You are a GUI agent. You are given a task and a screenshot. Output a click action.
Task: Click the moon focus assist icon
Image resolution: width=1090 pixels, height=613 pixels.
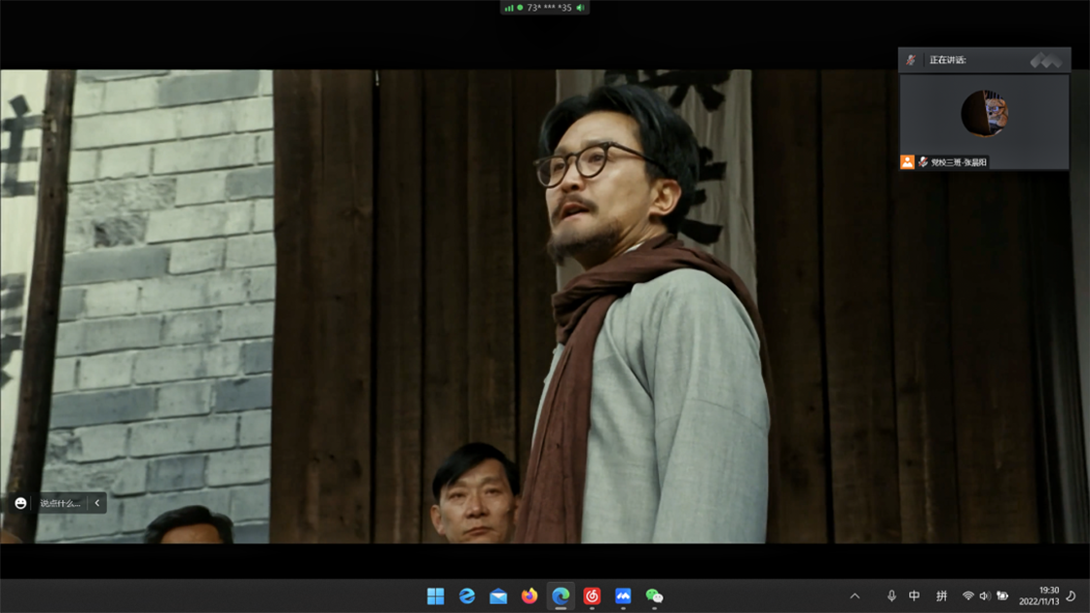1072,596
